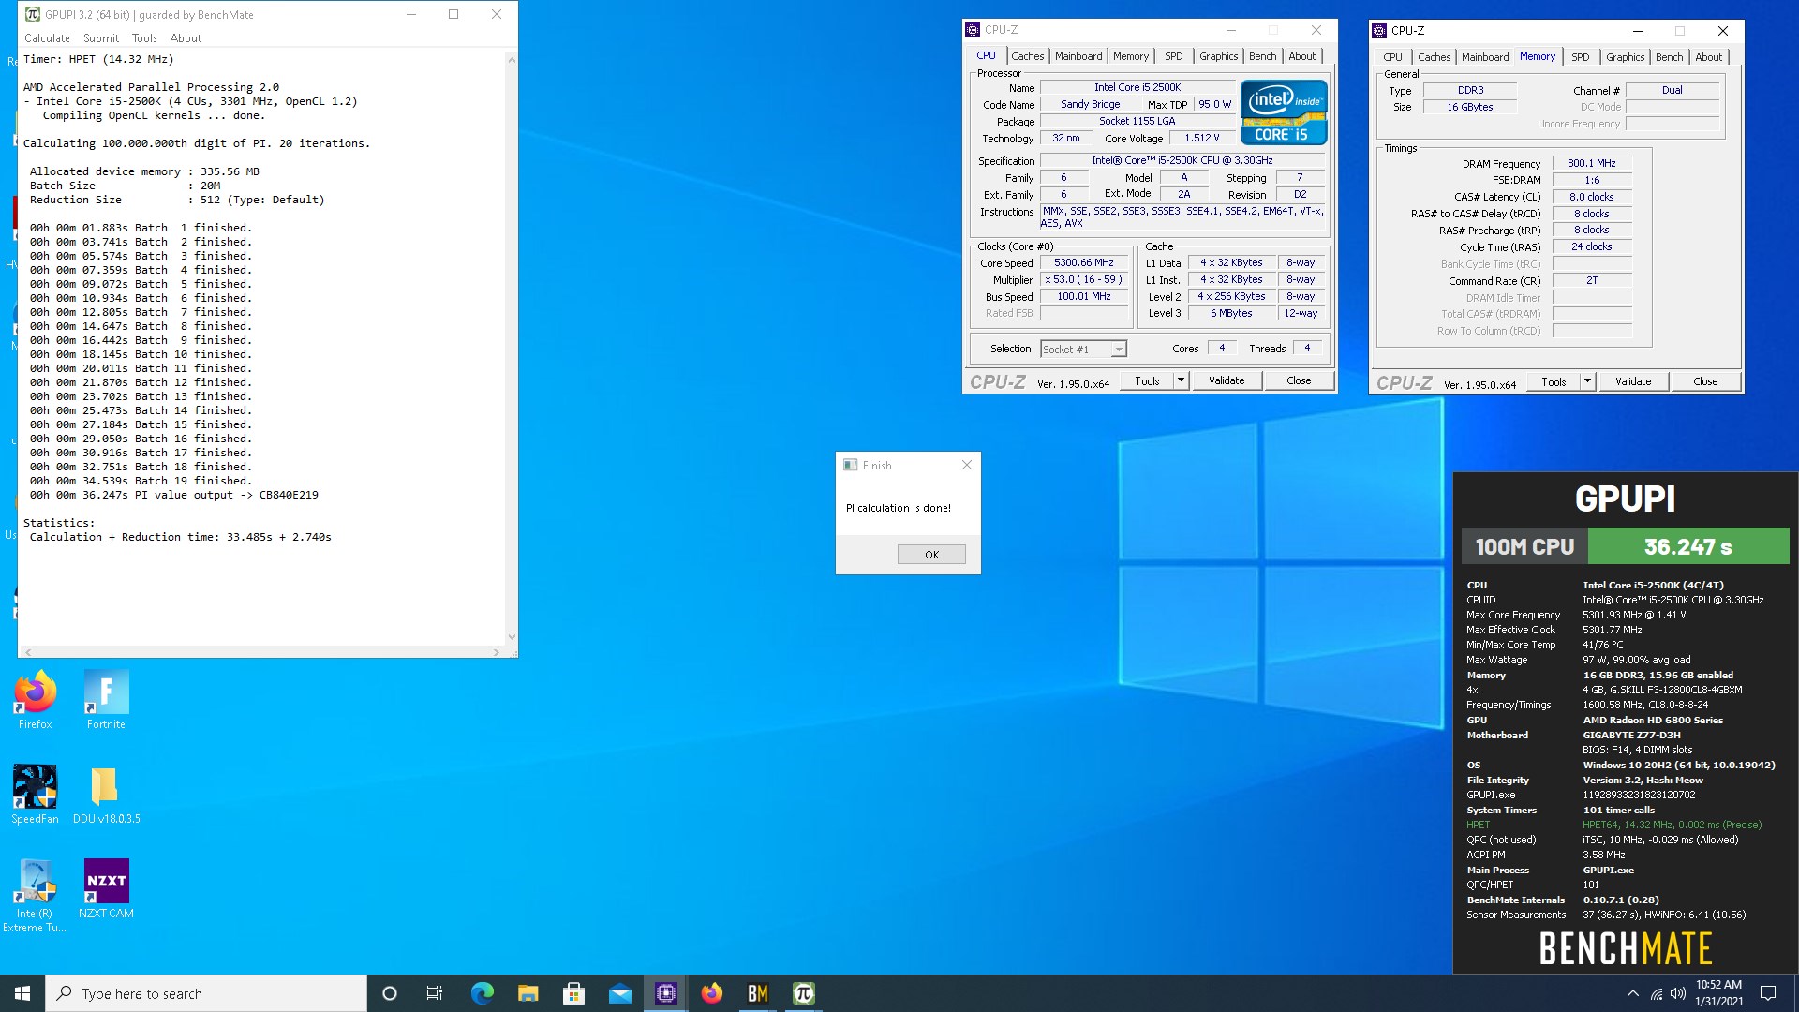Click the 36.247 s result in BenchMate
This screenshot has height=1012, width=1799.
click(1688, 546)
